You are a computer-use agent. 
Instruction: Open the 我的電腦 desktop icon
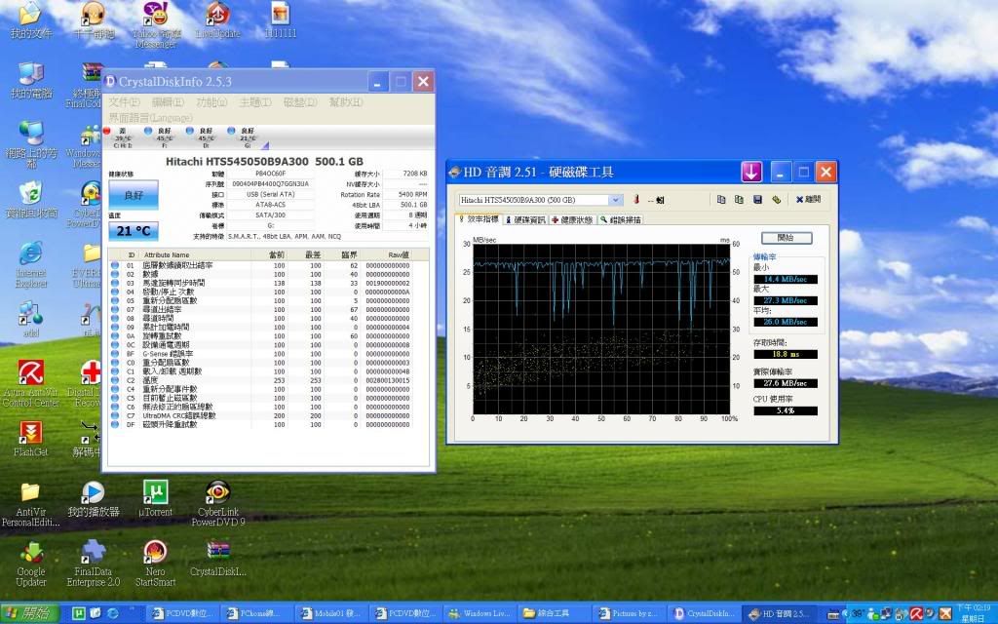[x=31, y=81]
